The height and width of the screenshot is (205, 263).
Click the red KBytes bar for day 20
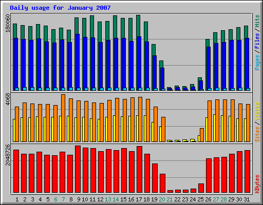point(162,183)
